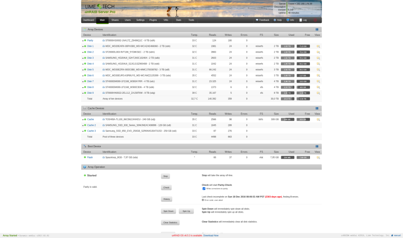Expand spin arrow next to Disk 2
Image resolution: width=403 pixels, height=238 pixels.
point(83,52)
